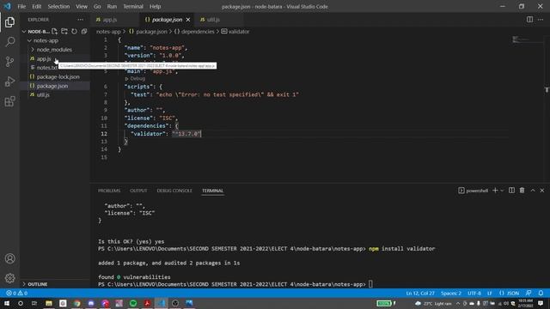Open package-lock.json in the explorer
This screenshot has width=550, height=309.
tap(58, 76)
